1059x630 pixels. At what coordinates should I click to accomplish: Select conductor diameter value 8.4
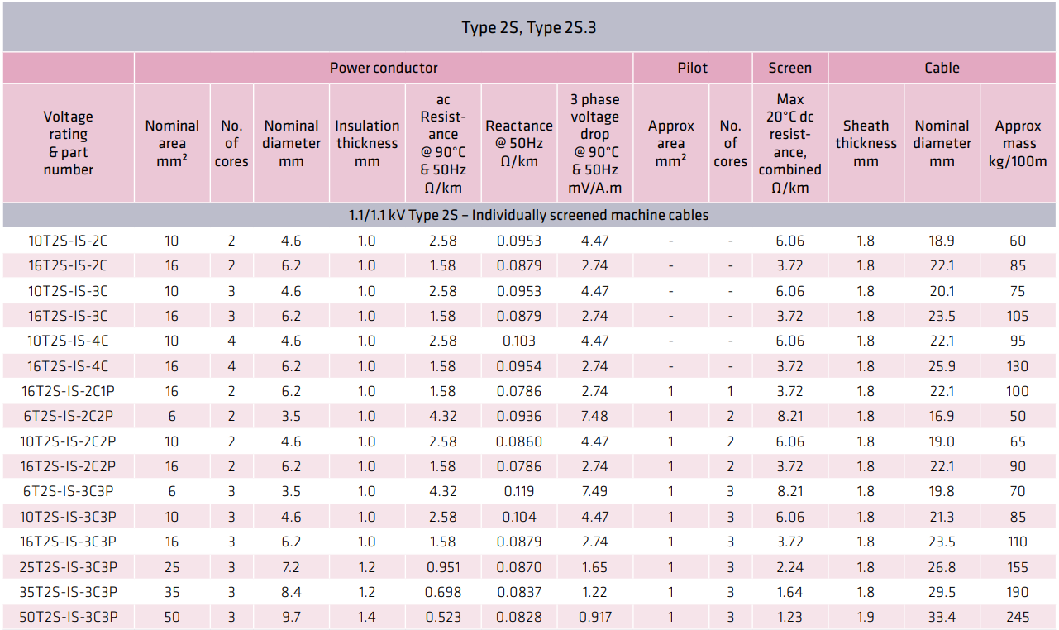tap(291, 592)
